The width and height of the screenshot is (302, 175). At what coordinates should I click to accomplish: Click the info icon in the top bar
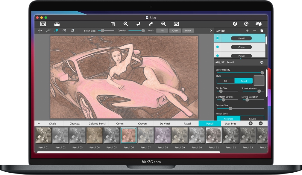pyautogui.click(x=235, y=23)
